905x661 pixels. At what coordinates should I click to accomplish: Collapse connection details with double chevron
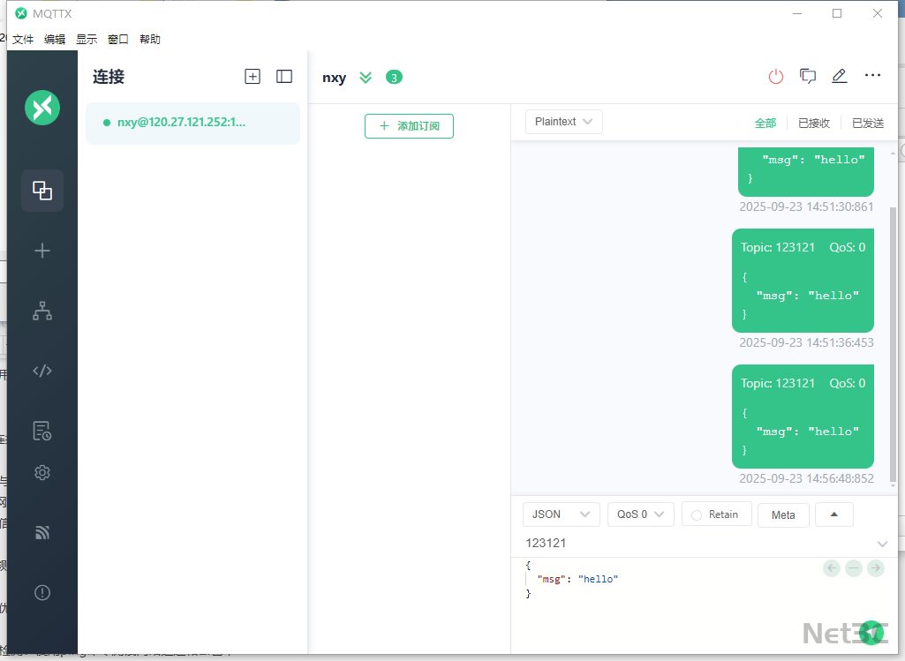click(366, 78)
